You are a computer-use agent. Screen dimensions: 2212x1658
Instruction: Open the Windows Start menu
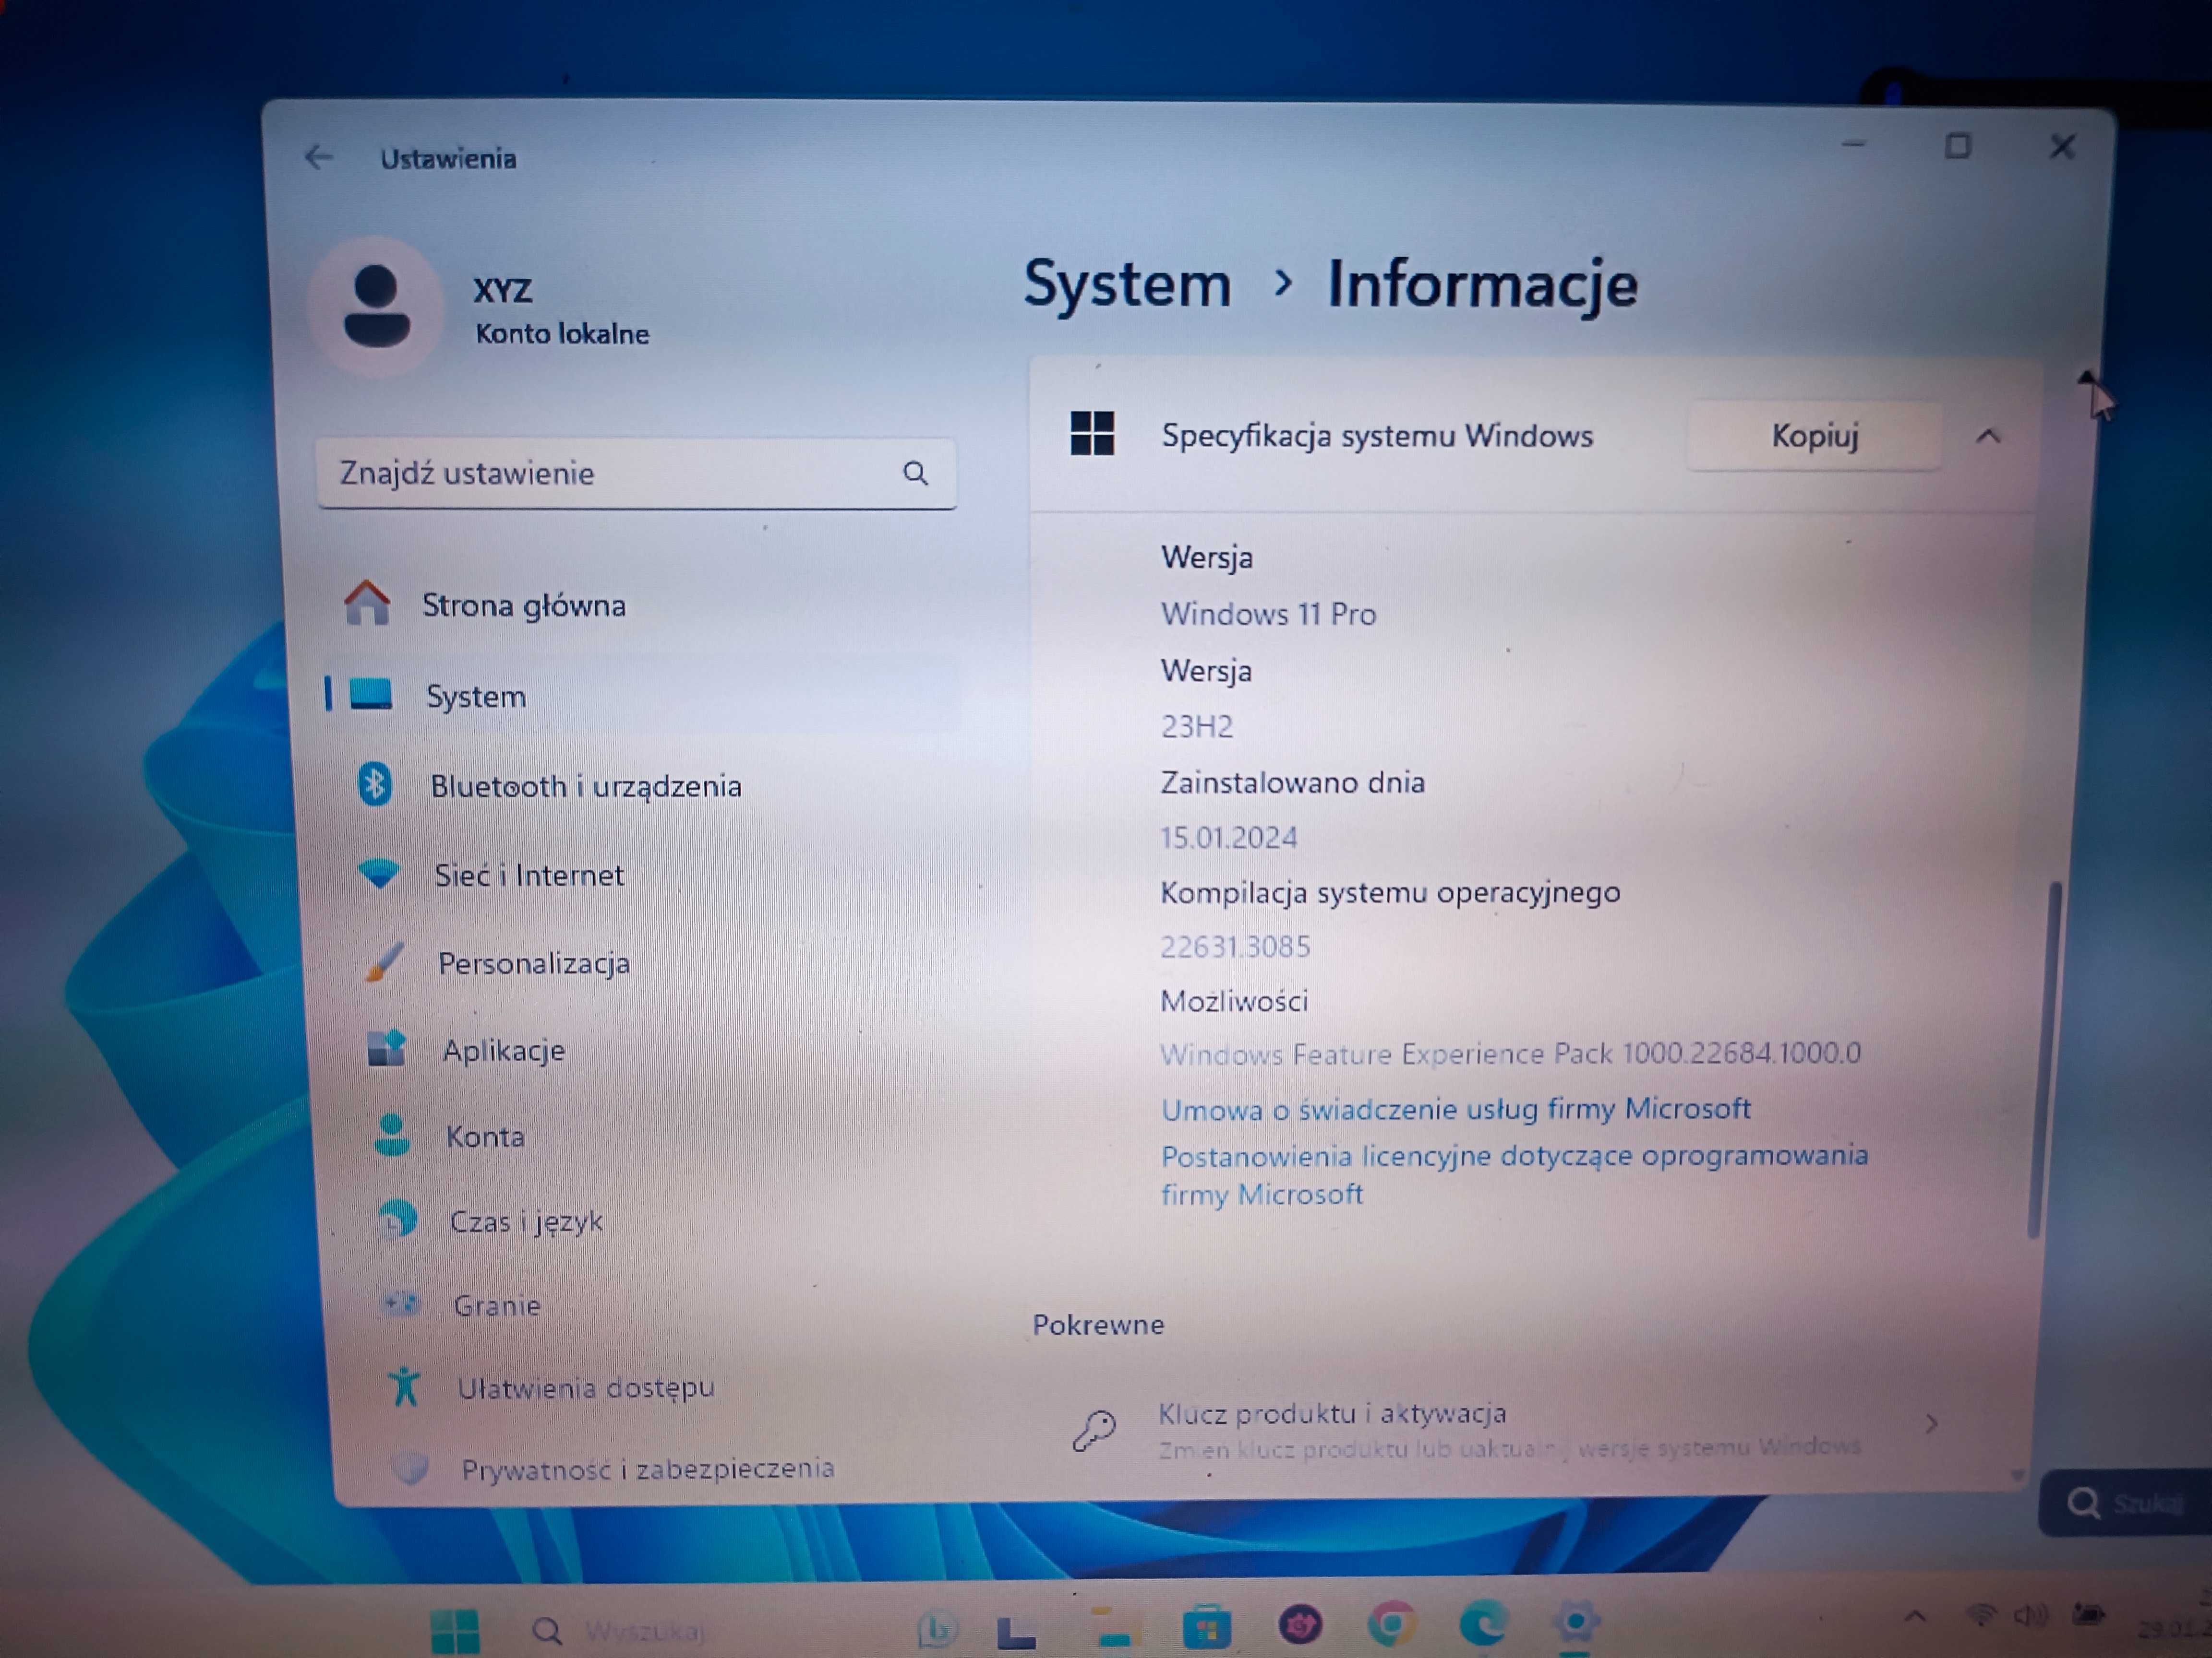tap(455, 1631)
